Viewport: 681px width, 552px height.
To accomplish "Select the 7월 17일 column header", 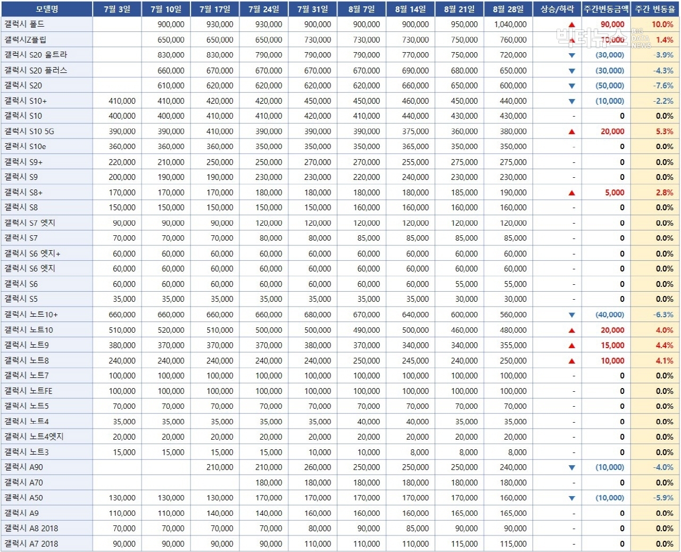I will pos(215,9).
